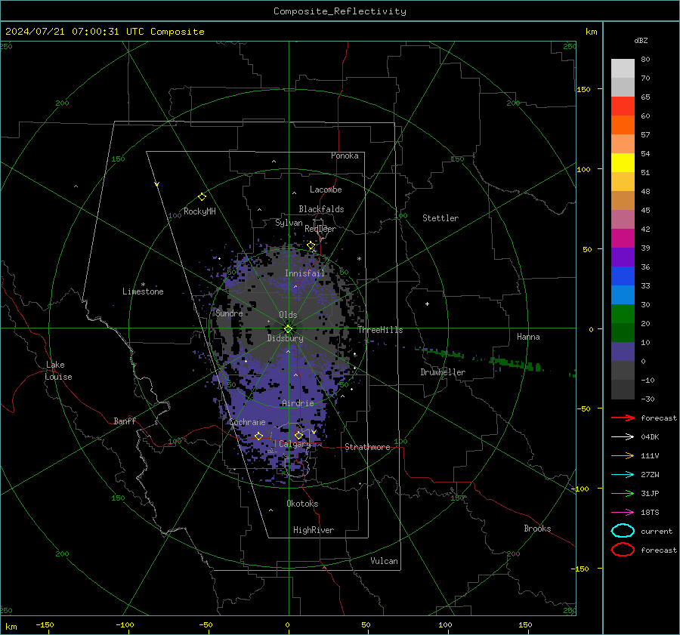Click the yellow diamond marker beside RockyMH
Screen dimensions: 680x635
[202, 197]
